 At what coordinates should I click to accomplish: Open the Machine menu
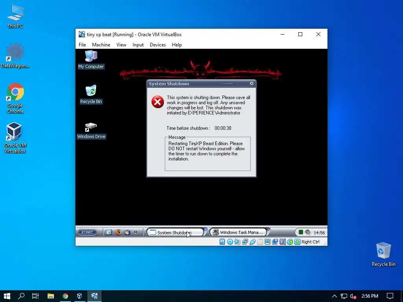tap(101, 45)
